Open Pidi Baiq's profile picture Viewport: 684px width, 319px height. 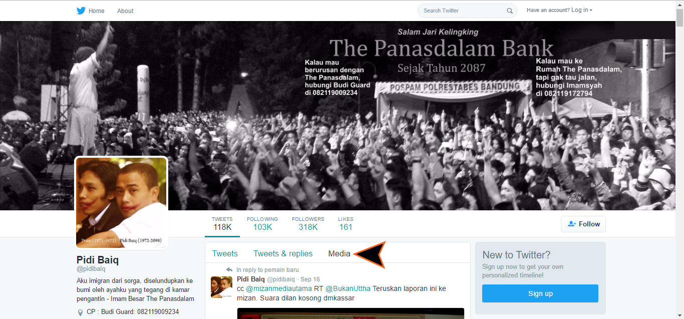point(121,203)
